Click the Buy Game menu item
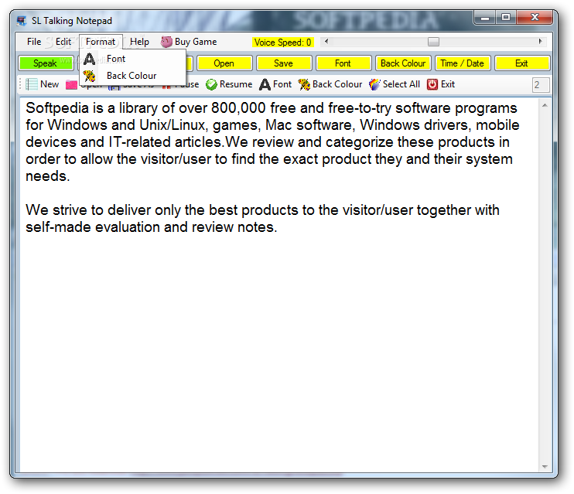Image resolution: width=574 pixels, height=494 pixels. pos(189,42)
